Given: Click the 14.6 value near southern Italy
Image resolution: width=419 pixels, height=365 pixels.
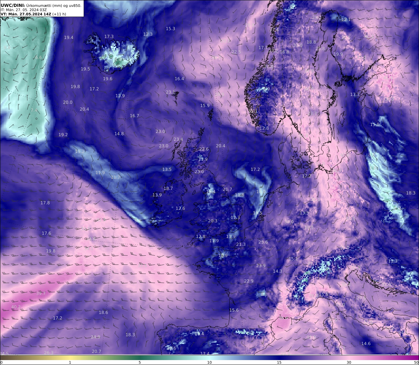Looking at the screenshot, I should coord(366,344).
